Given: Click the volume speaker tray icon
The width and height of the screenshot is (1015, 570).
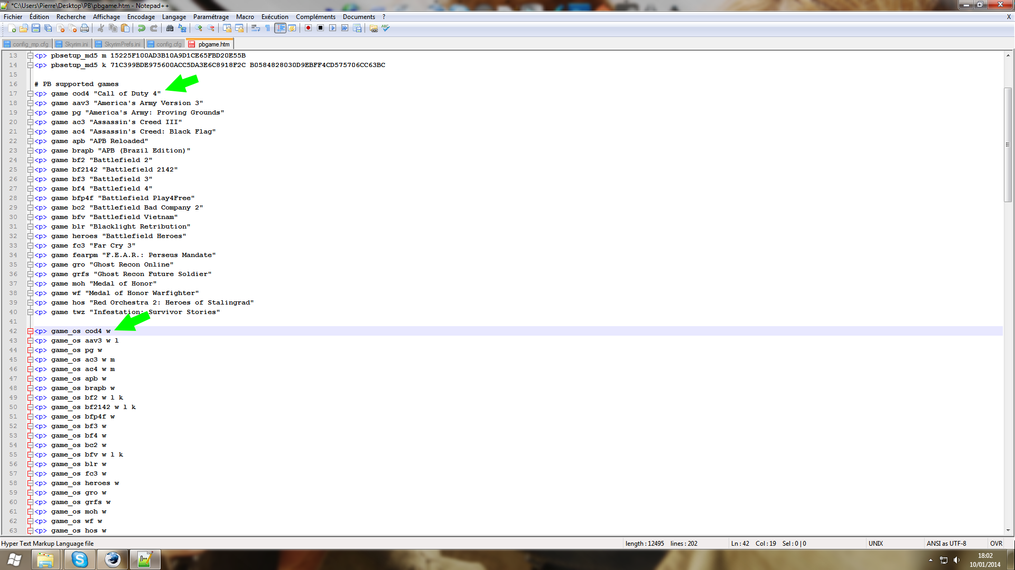Looking at the screenshot, I should (956, 560).
